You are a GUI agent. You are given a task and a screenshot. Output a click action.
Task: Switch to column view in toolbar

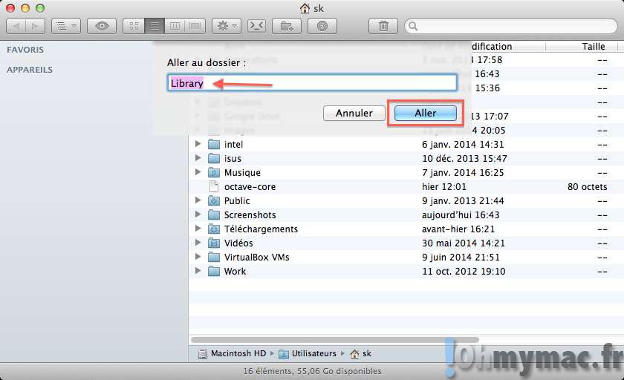(x=175, y=26)
